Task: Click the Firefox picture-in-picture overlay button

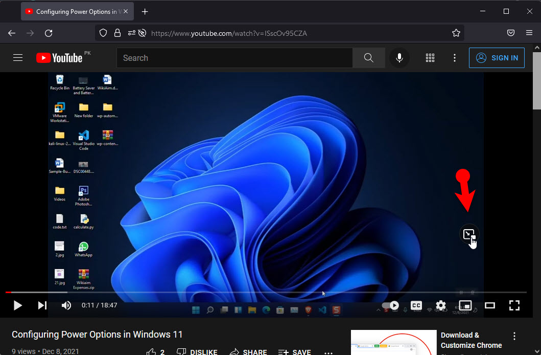Action: (x=469, y=234)
